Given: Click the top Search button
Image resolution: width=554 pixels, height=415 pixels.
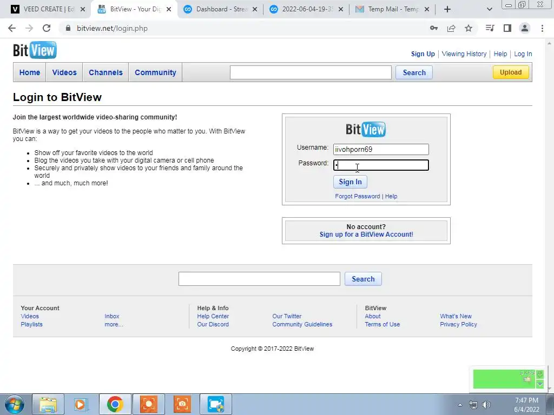Looking at the screenshot, I should 414,72.
